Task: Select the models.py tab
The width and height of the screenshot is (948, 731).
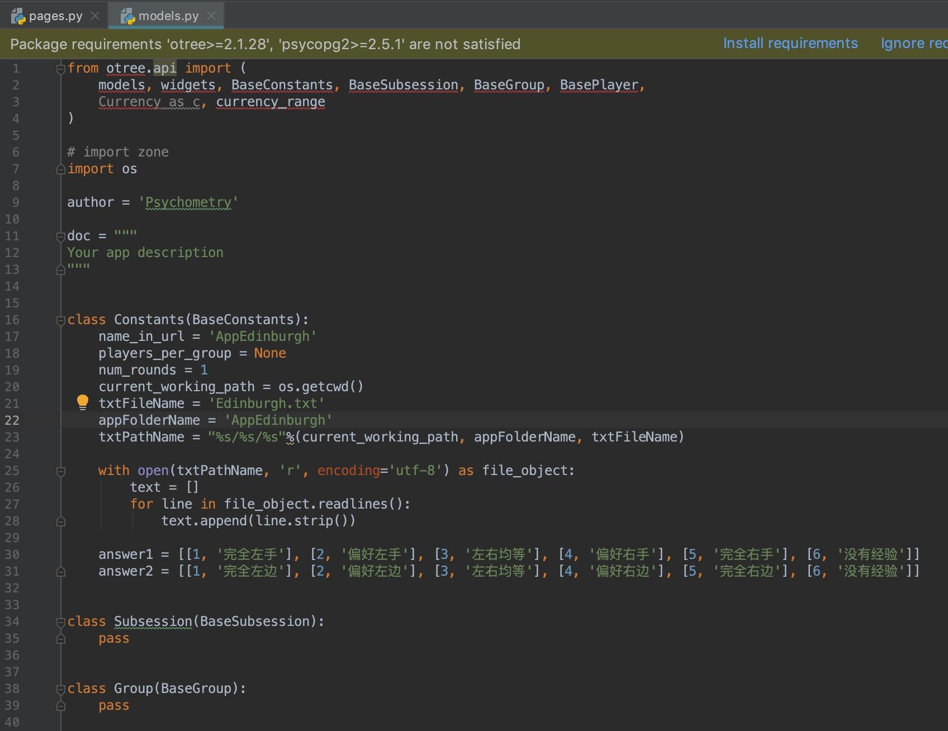Action: click(168, 16)
